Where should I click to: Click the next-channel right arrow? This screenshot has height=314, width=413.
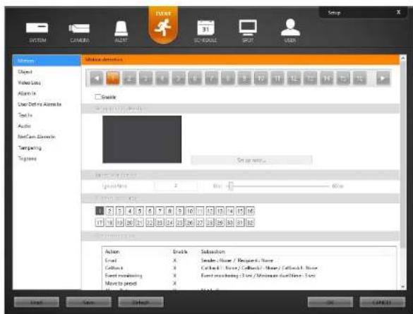pyautogui.click(x=383, y=78)
